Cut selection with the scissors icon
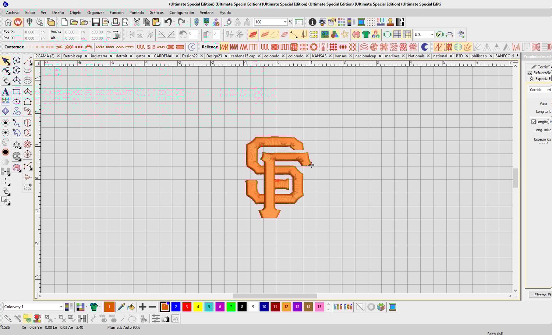 point(137,22)
